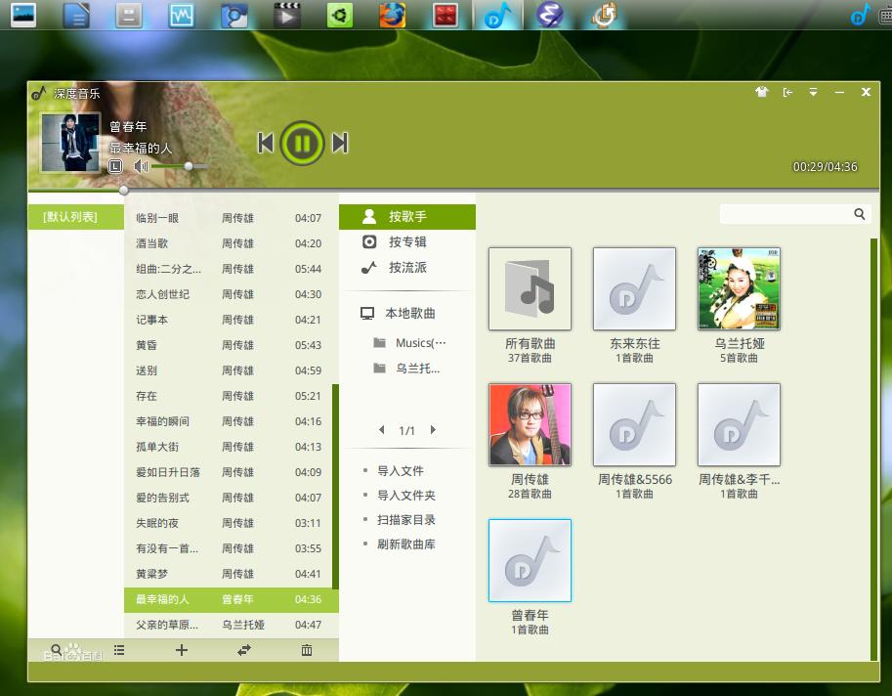Click the next page arrow beside 1/1
892x696 pixels.
(433, 429)
